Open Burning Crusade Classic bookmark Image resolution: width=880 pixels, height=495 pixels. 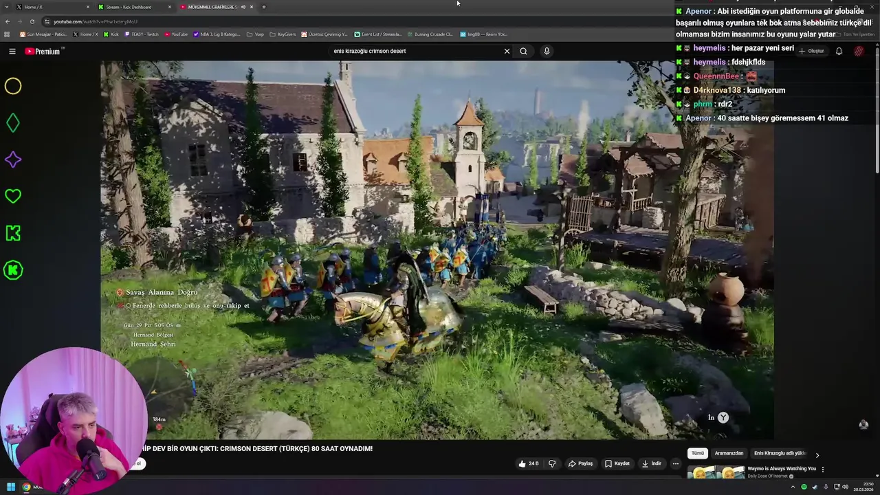click(x=430, y=34)
